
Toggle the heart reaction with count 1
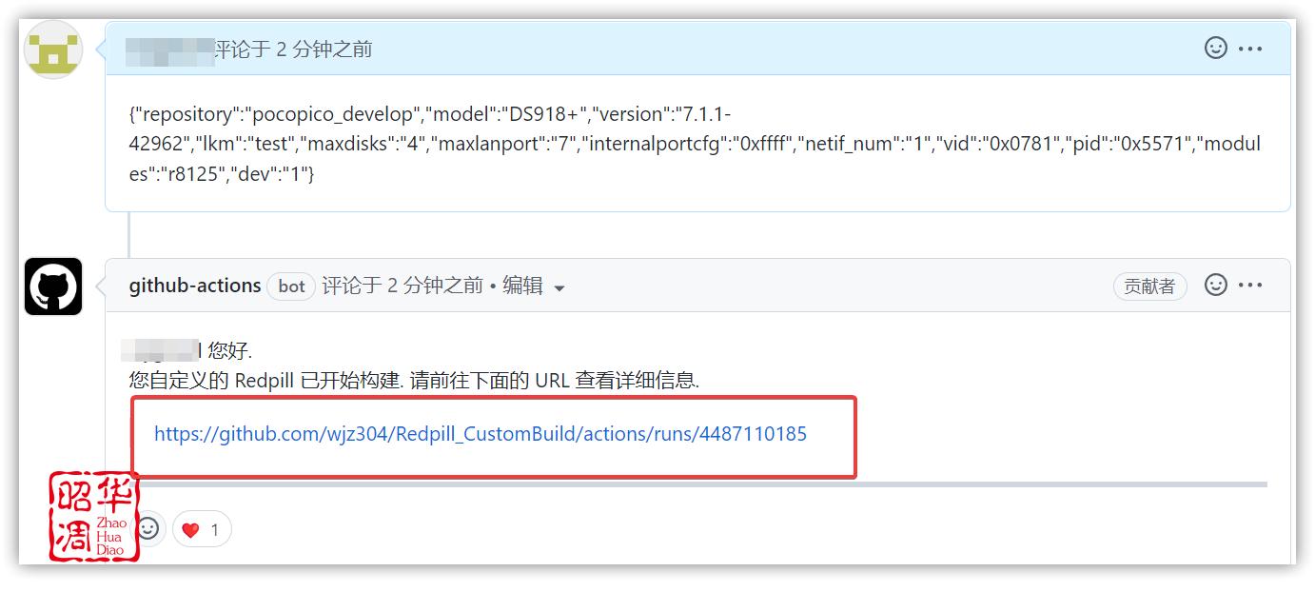coord(202,529)
